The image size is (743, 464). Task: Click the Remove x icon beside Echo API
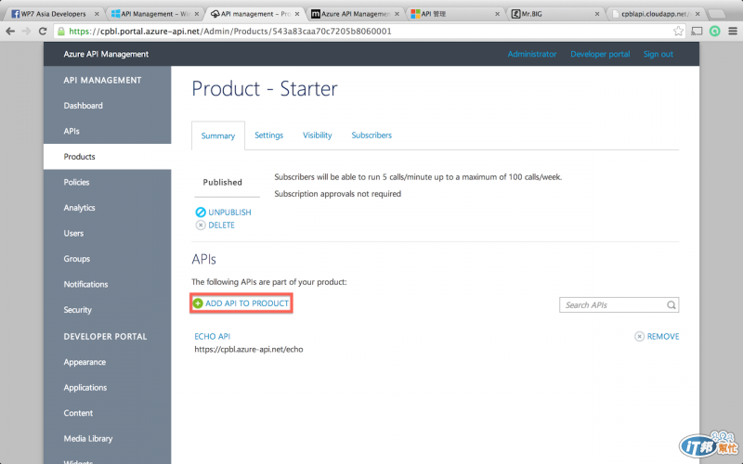(x=639, y=336)
